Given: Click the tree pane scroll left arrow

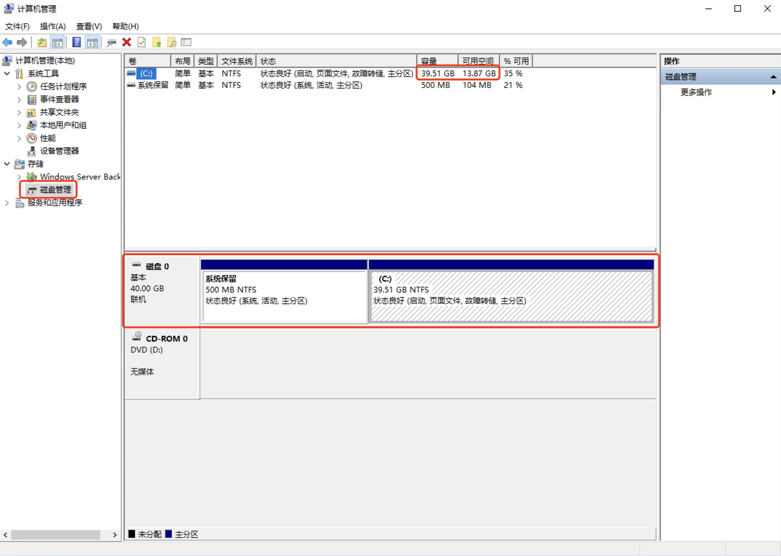Looking at the screenshot, I should point(6,535).
